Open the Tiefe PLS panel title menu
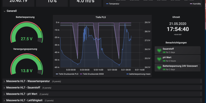The height and width of the screenshot is (103, 206). pyautogui.click(x=100, y=18)
